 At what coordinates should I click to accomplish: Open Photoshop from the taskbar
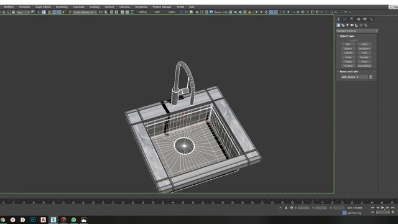(33, 220)
